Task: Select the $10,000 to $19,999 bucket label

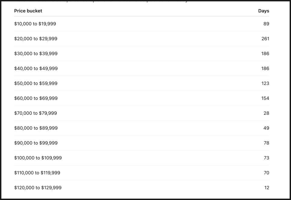Action: [35, 24]
